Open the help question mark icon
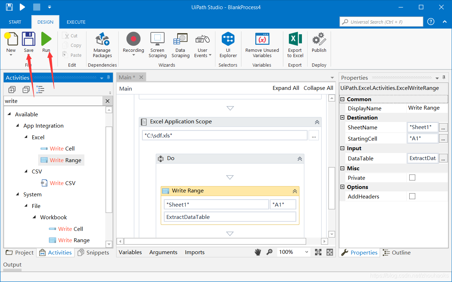Image resolution: width=452 pixels, height=282 pixels. click(431, 22)
